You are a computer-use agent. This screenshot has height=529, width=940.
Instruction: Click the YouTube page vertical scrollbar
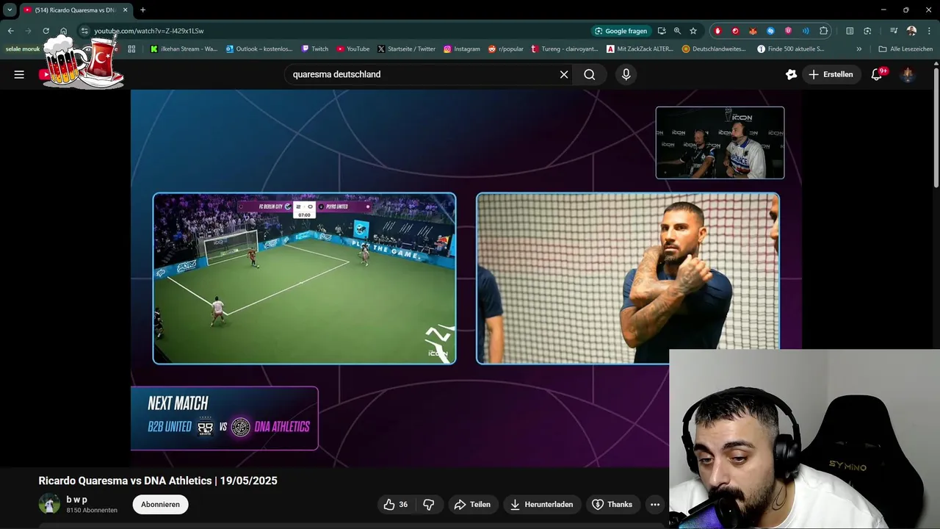936,129
